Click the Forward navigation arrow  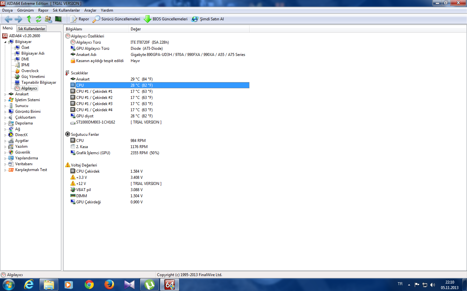[x=18, y=19]
